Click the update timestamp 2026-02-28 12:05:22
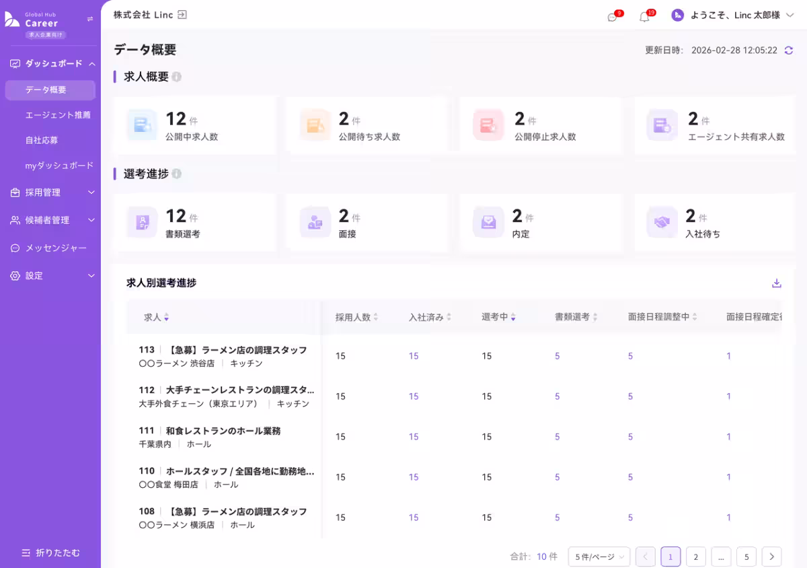 [734, 50]
